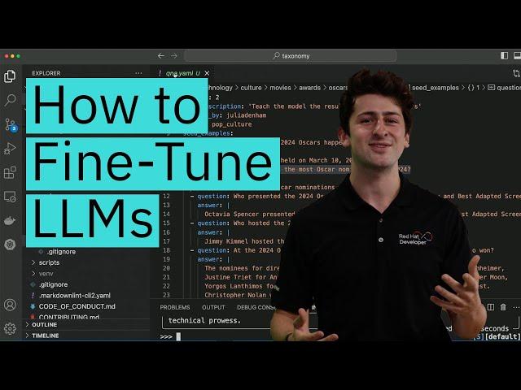Open Explorer views and more actions ellipsis
Image resolution: width=521 pixels, height=390 pixels.
click(138, 73)
